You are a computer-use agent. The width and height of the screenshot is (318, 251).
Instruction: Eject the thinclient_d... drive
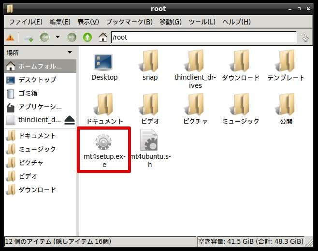tap(70, 120)
